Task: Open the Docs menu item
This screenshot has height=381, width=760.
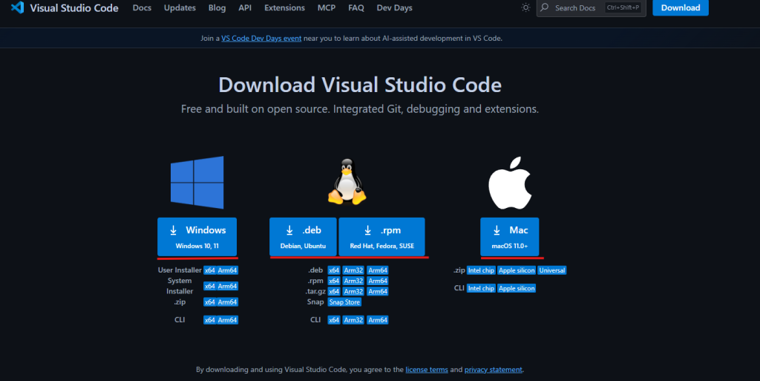Action: click(x=142, y=8)
